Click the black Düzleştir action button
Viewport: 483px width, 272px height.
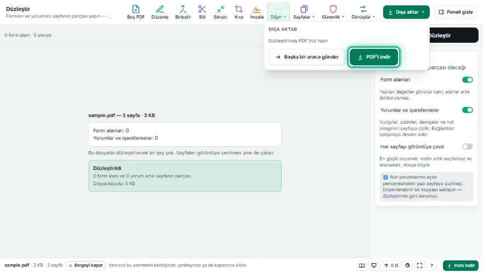pos(453,36)
